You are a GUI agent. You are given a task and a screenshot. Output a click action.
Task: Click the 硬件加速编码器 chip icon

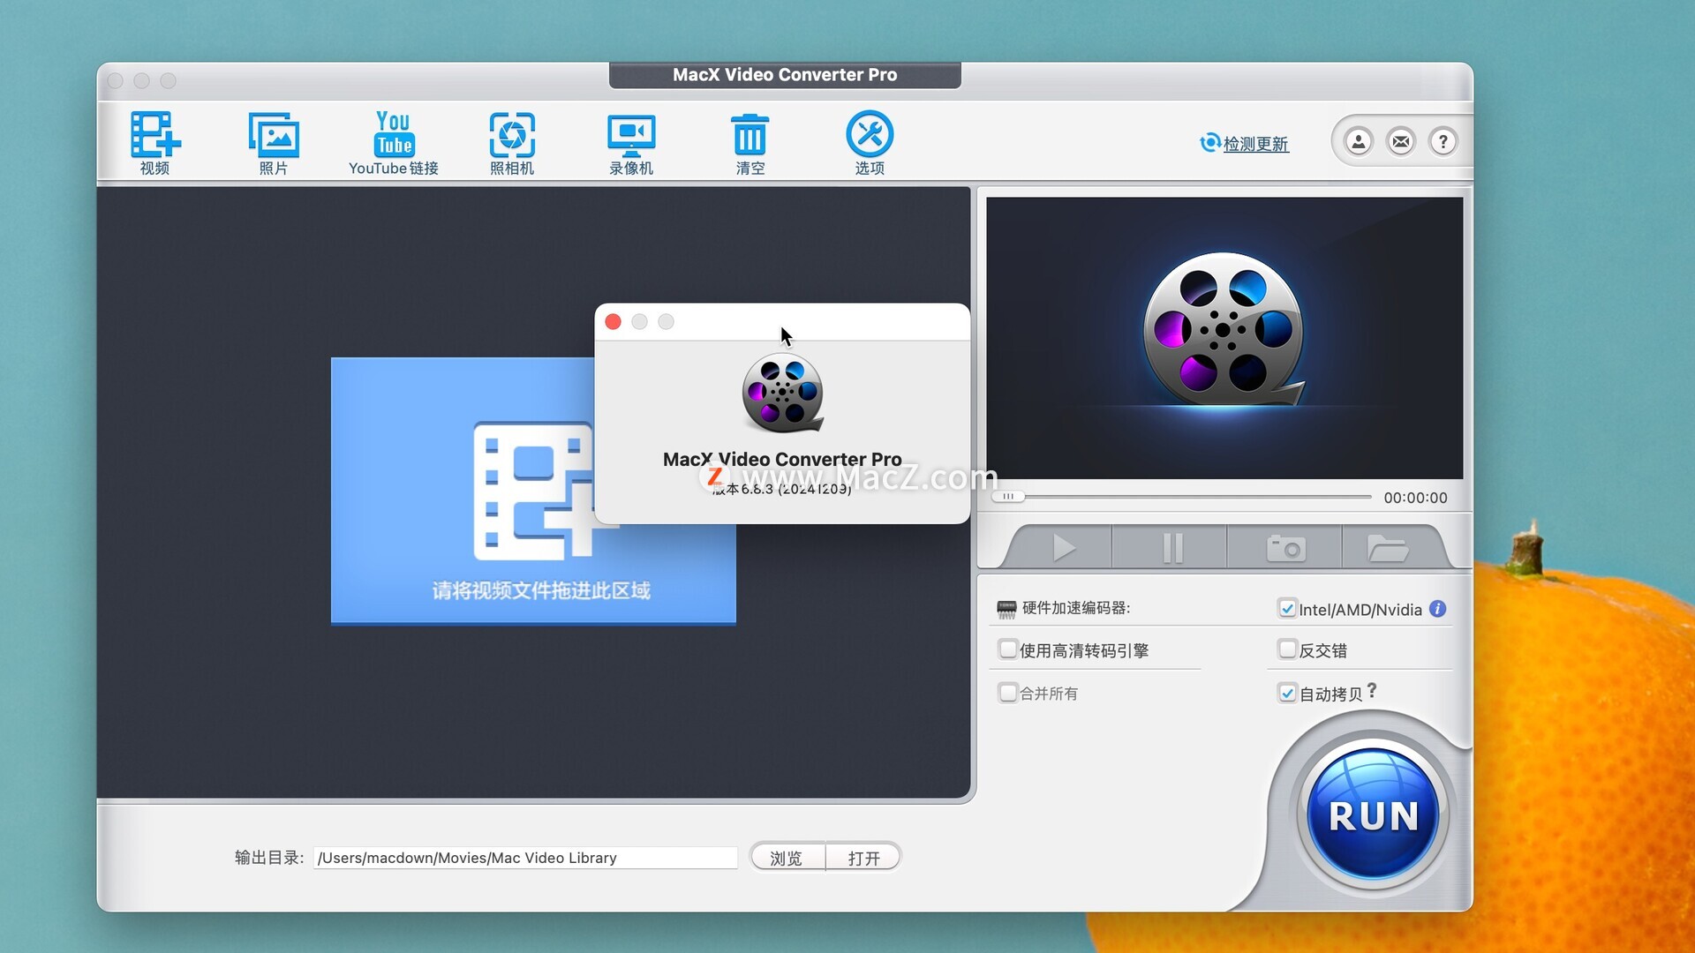pos(1006,609)
